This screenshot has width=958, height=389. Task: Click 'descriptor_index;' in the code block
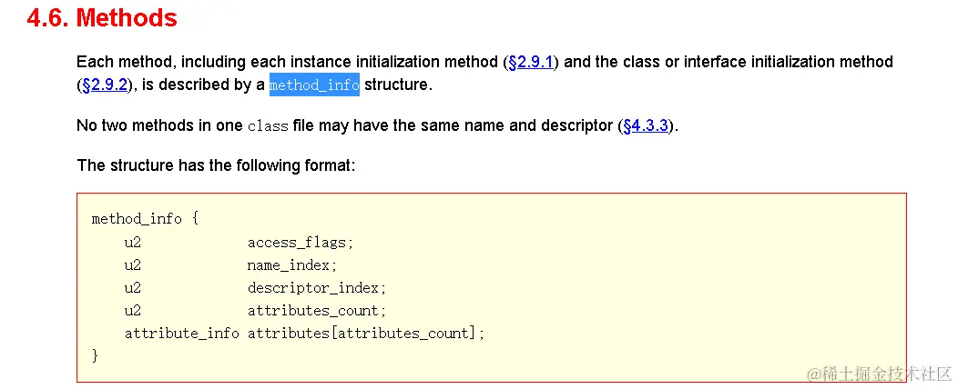(x=317, y=288)
